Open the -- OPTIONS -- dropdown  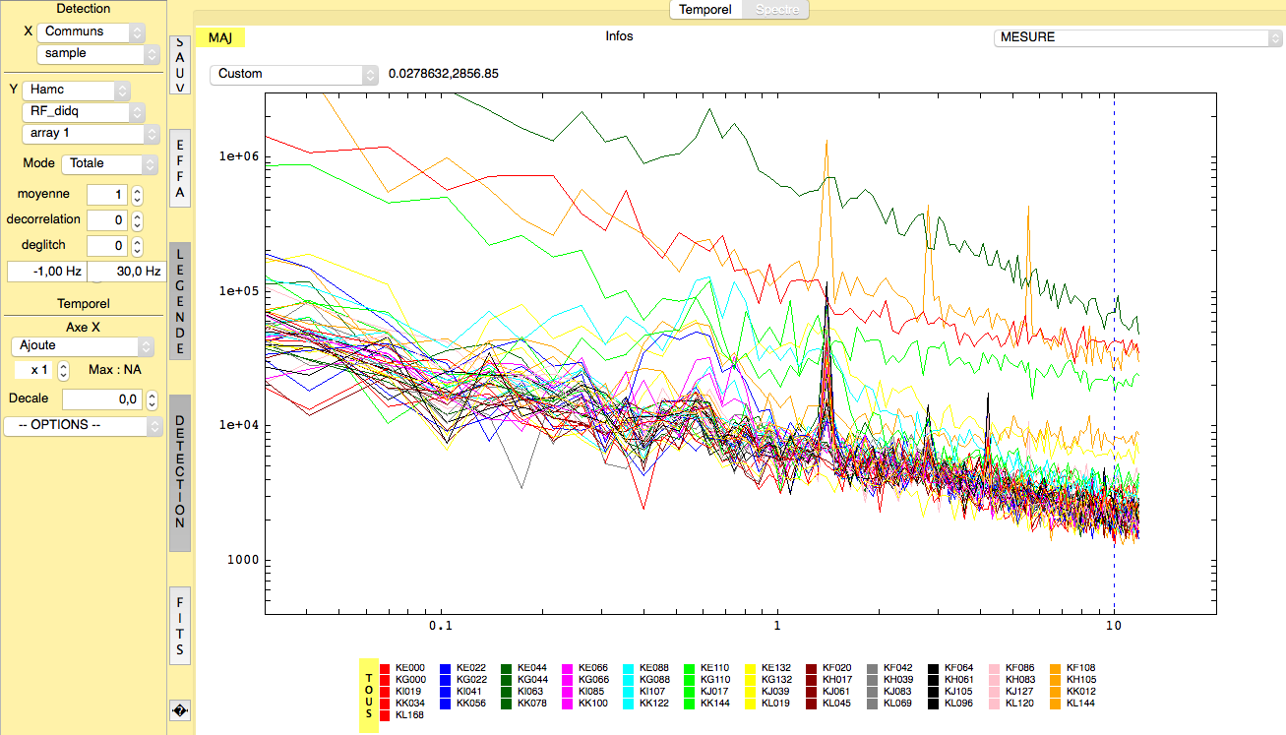82,425
